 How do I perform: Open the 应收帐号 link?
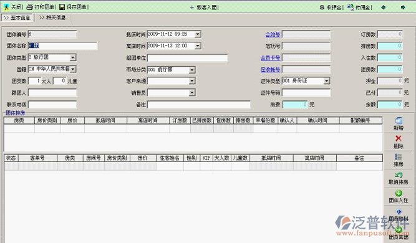270,69
